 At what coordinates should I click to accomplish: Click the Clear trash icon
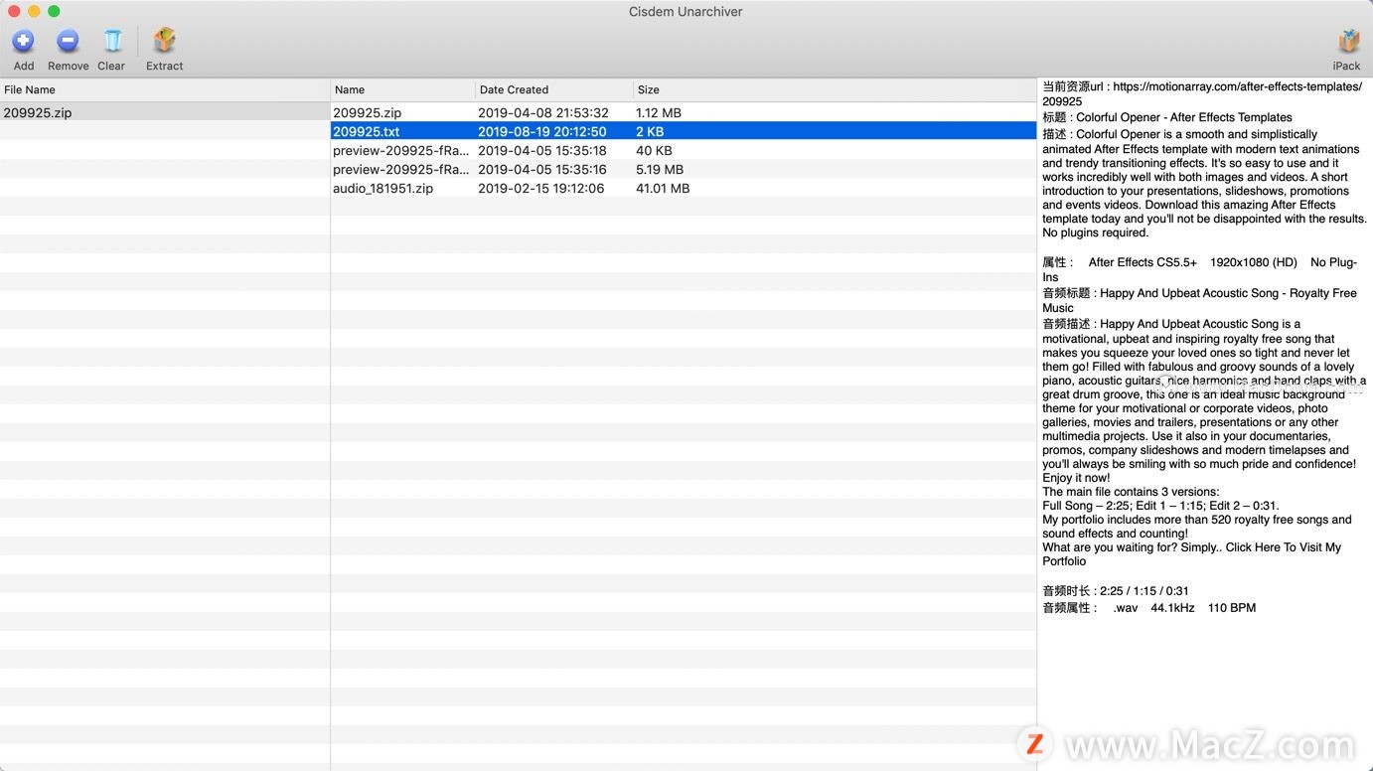[x=112, y=41]
